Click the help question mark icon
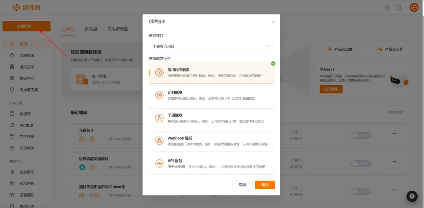424x208 pixels. (387, 7)
